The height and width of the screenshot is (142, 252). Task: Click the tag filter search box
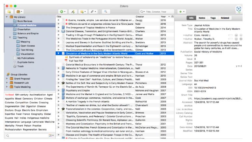pyautogui.click(x=27, y=136)
